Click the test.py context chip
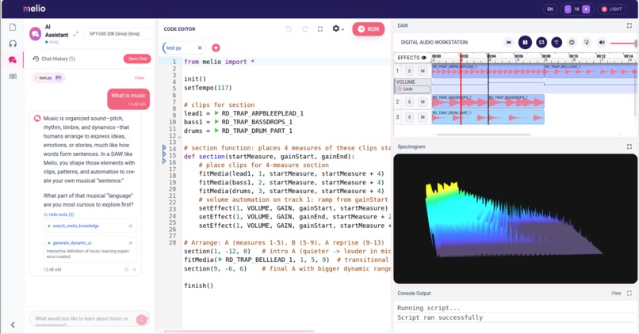This screenshot has width=639, height=334. pyautogui.click(x=48, y=78)
